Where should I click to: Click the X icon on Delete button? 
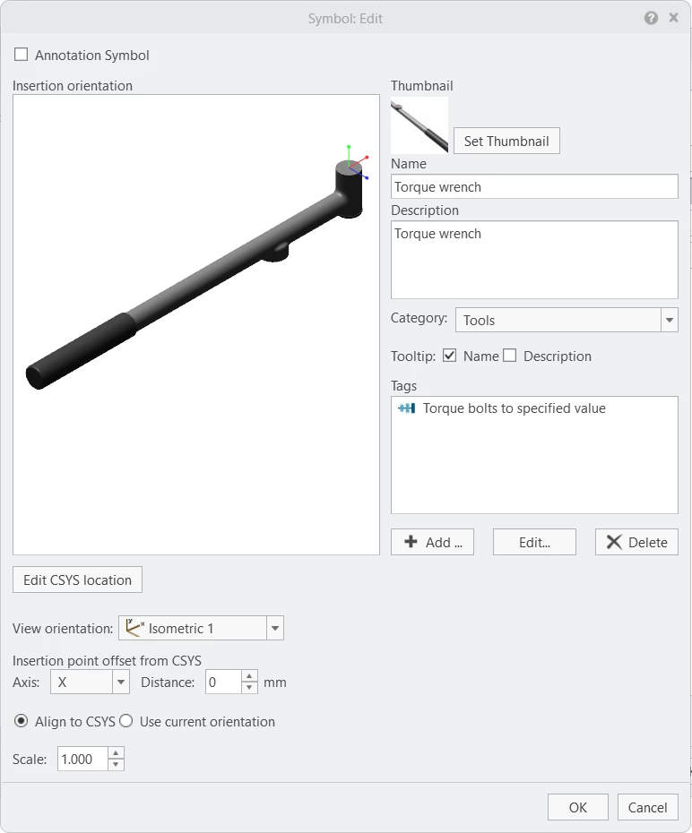[614, 542]
